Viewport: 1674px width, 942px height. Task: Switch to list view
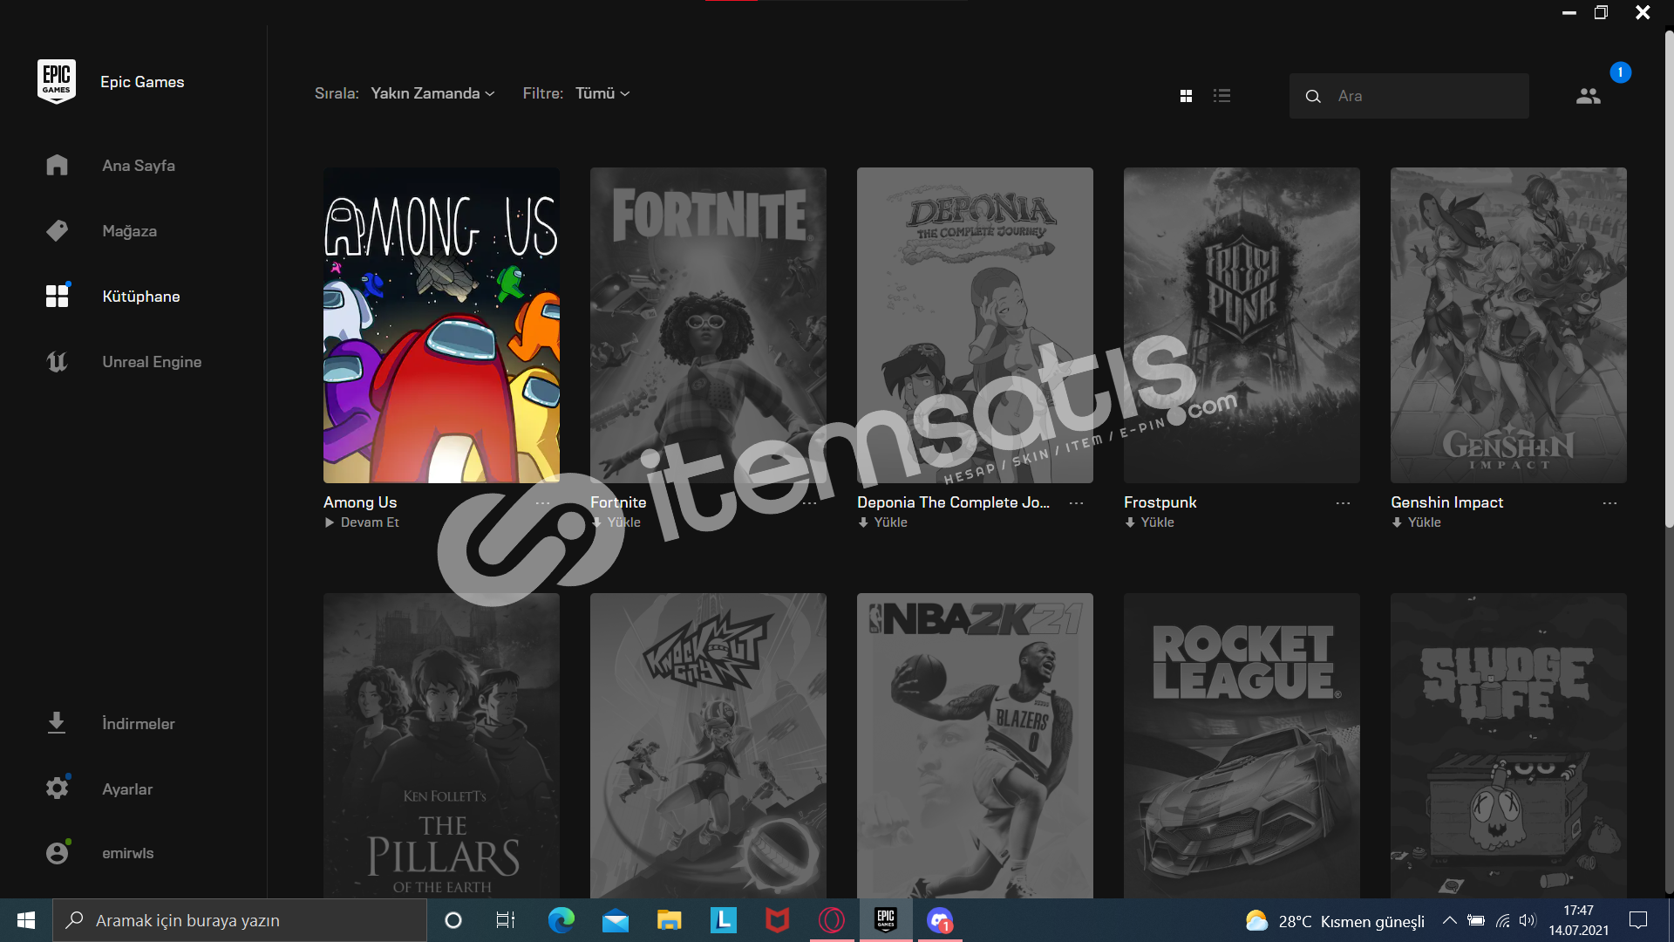1221,96
